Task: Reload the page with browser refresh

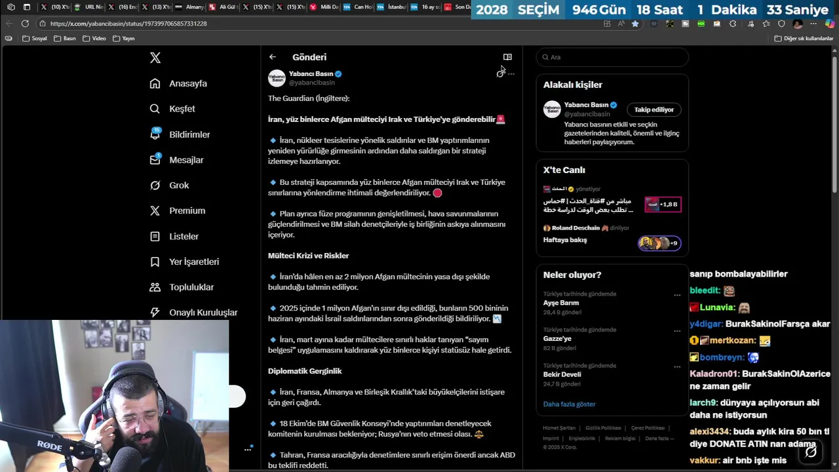Action: [x=25, y=24]
